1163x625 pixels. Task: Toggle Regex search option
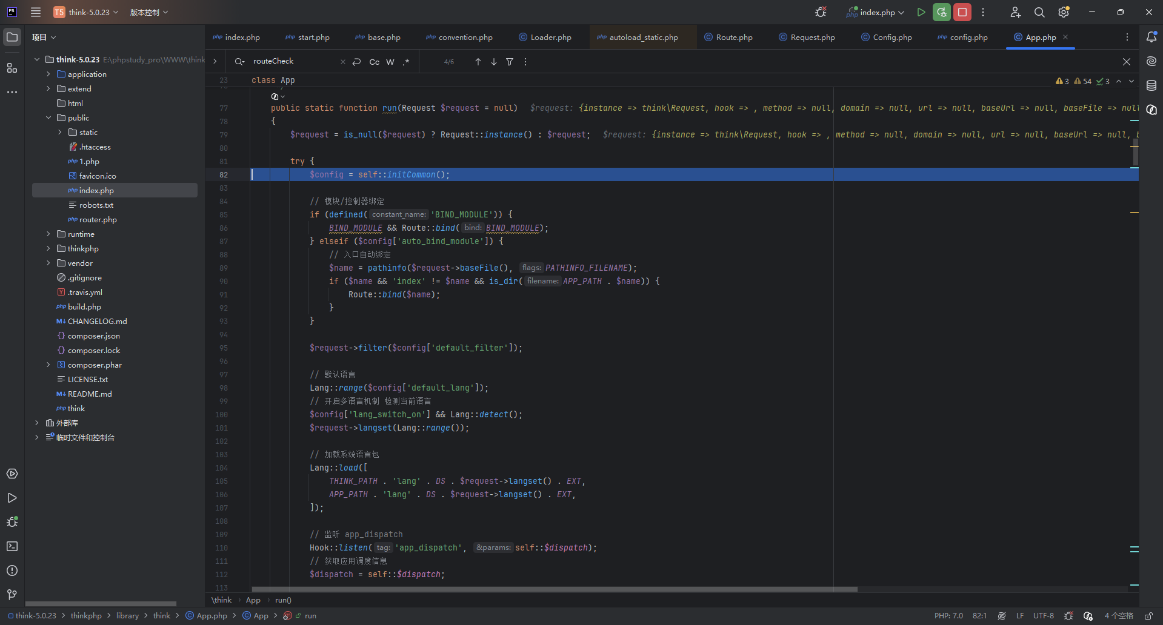pos(406,62)
